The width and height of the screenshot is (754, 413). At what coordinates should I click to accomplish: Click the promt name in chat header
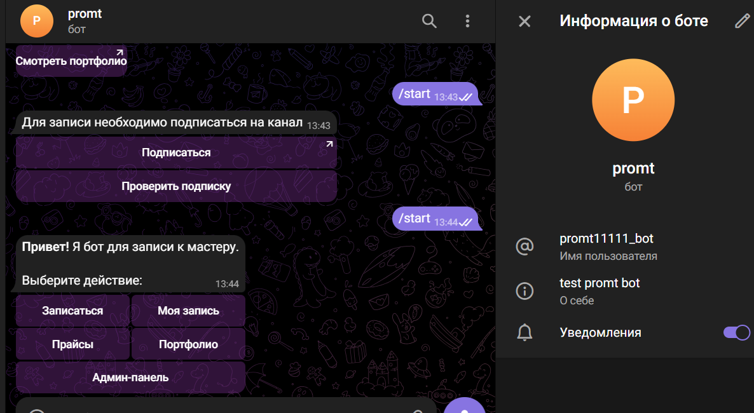[85, 14]
